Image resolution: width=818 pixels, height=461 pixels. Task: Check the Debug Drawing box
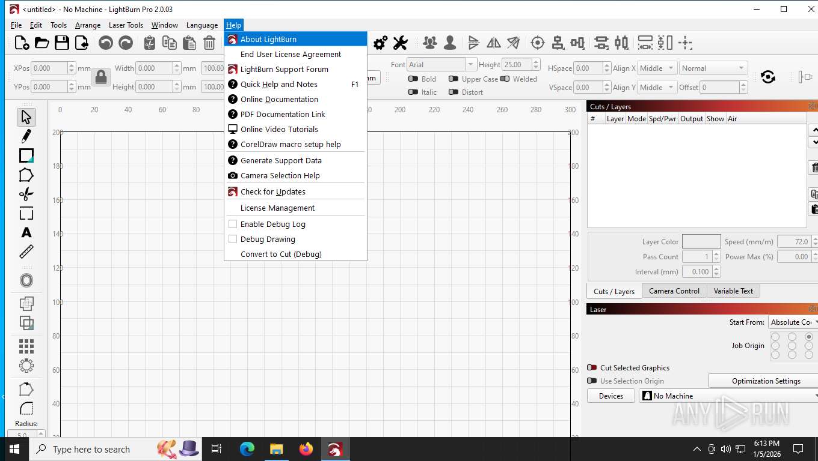(x=233, y=239)
